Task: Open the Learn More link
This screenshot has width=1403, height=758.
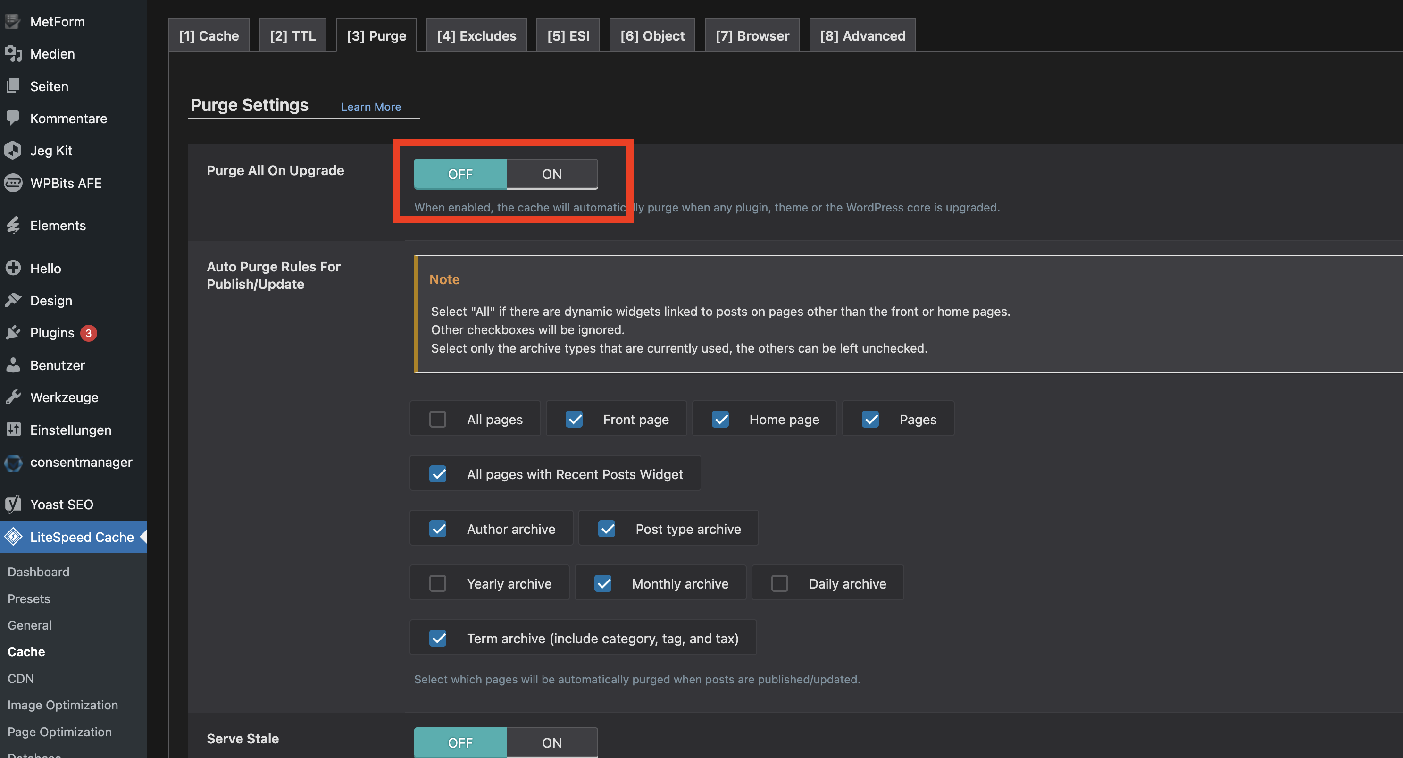Action: click(x=370, y=107)
